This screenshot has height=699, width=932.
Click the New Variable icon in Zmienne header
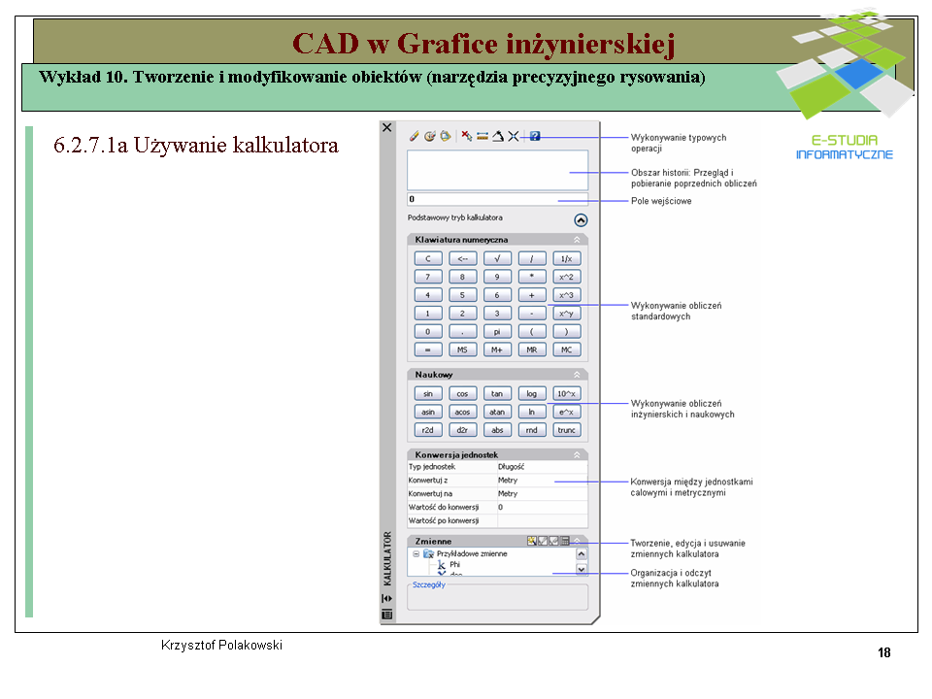[531, 541]
